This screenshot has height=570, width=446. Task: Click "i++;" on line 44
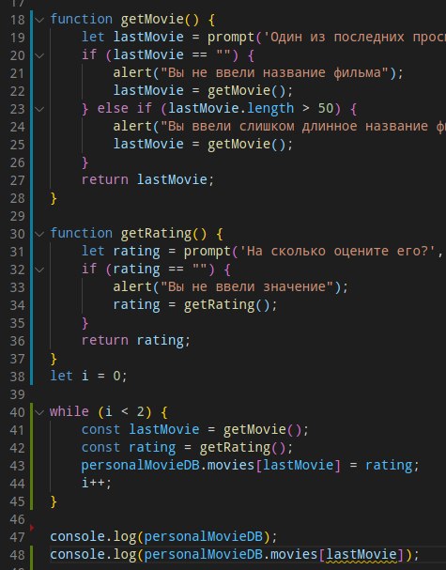tap(97, 483)
